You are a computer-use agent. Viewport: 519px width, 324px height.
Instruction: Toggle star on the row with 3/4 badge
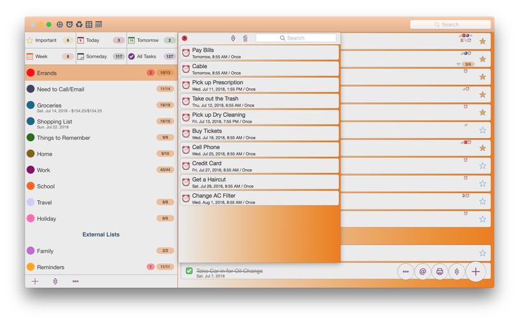483,59
